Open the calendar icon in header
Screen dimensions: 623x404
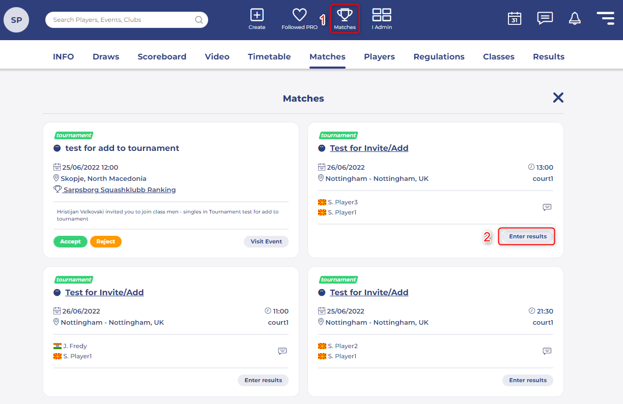[515, 19]
